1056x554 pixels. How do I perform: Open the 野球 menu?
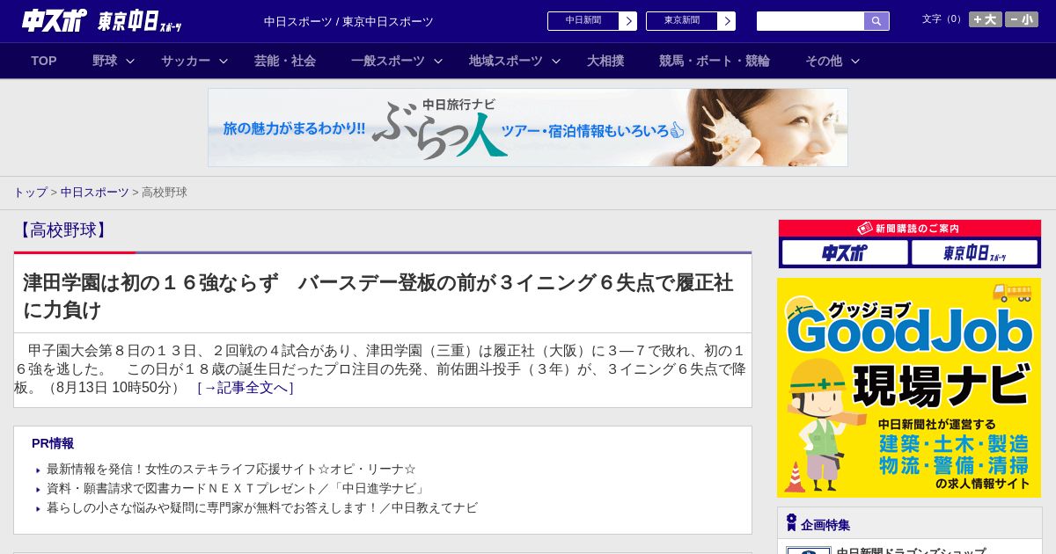105,61
